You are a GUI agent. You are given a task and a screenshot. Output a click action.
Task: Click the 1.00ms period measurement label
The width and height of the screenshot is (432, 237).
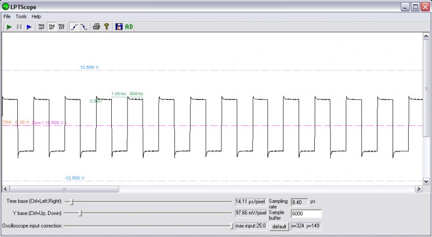(119, 94)
